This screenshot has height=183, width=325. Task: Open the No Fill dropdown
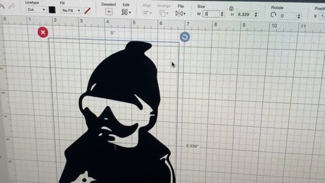coord(71,10)
